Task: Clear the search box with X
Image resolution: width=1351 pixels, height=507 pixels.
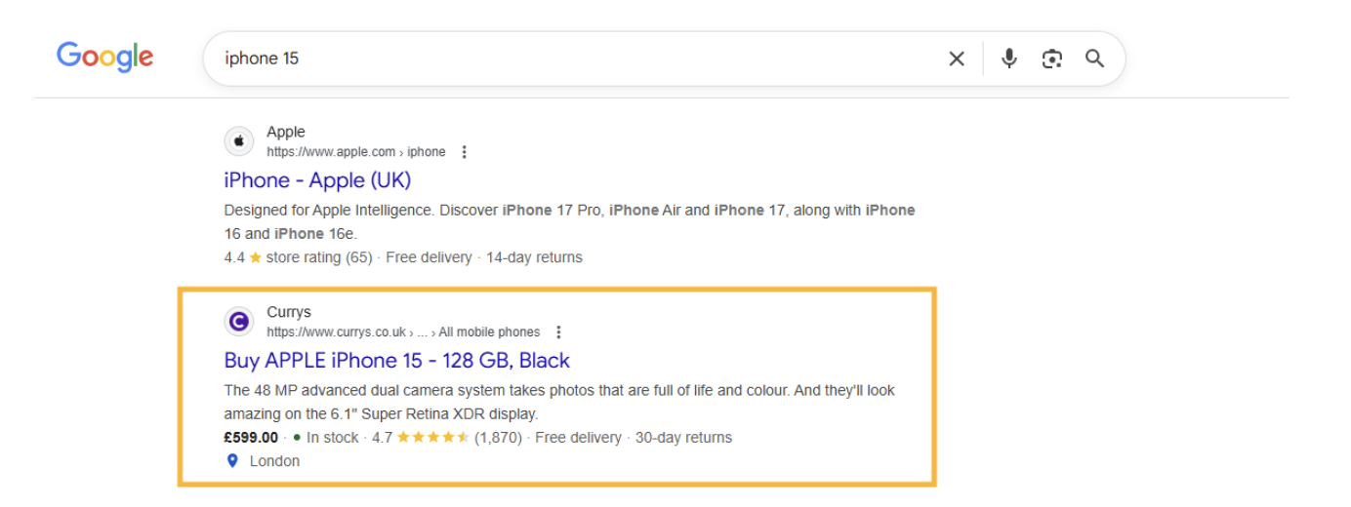Action: tap(957, 58)
